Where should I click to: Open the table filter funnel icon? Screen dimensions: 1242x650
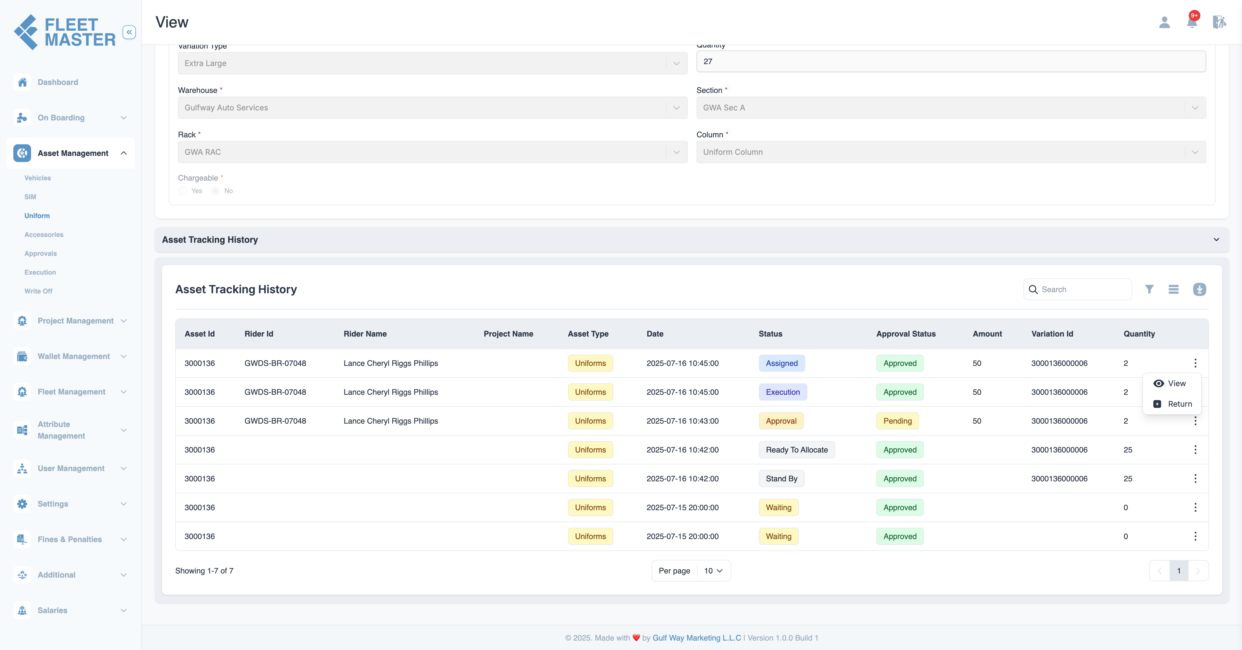tap(1149, 289)
